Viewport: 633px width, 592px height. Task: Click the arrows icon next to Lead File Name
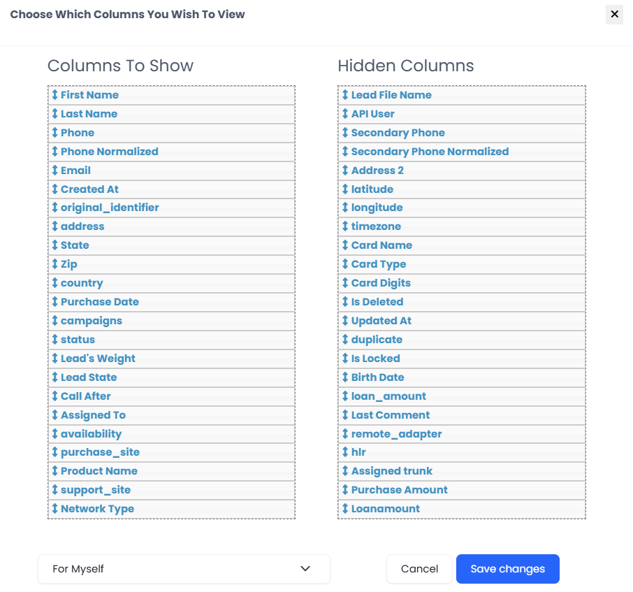[344, 94]
